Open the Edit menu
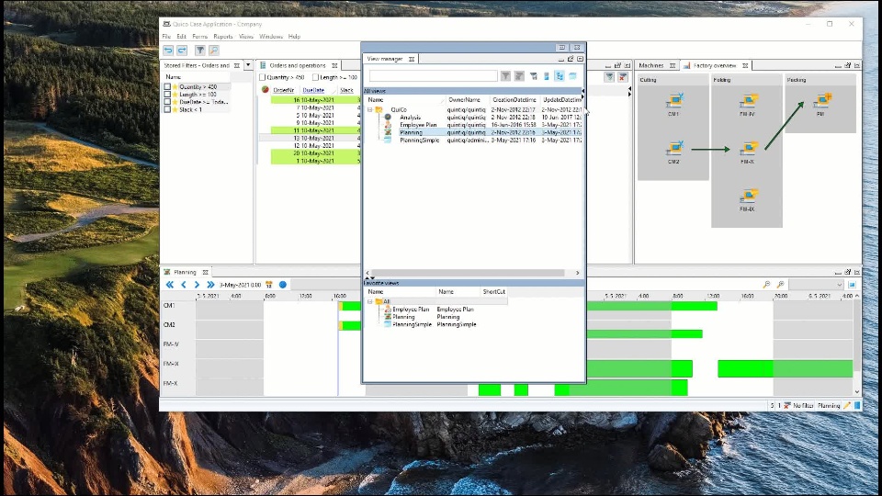882x496 pixels. click(x=181, y=37)
